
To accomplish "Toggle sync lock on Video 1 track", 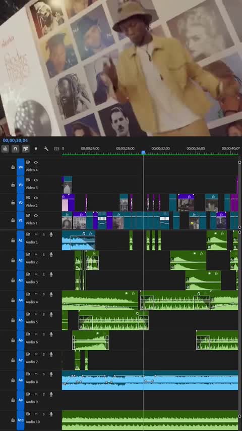I will pos(28,215).
